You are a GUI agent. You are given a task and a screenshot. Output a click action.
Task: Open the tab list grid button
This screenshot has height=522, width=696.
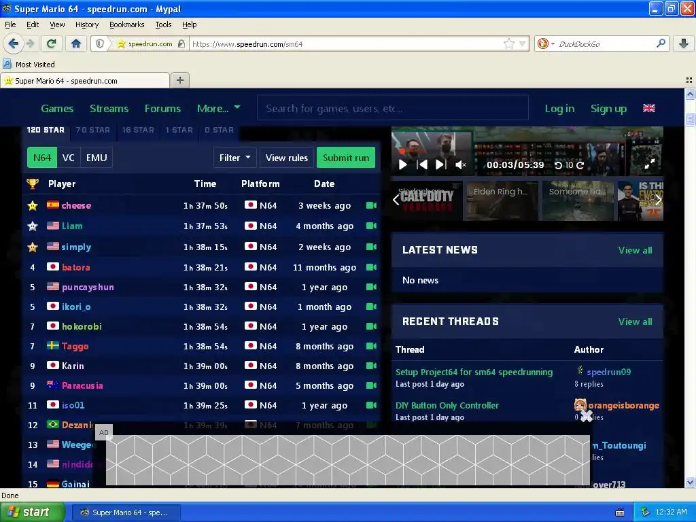click(x=689, y=80)
